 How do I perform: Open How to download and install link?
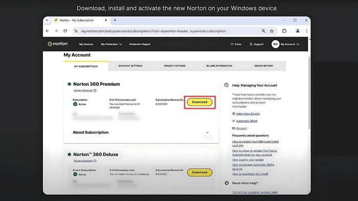click(x=250, y=174)
